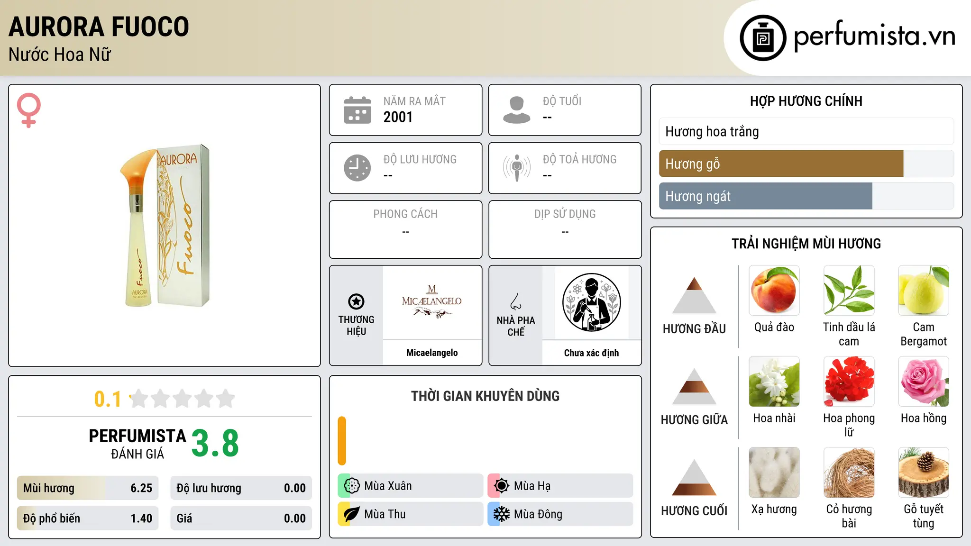The width and height of the screenshot is (971, 546).
Task: Click the grey rating stars row
Action: point(183,399)
